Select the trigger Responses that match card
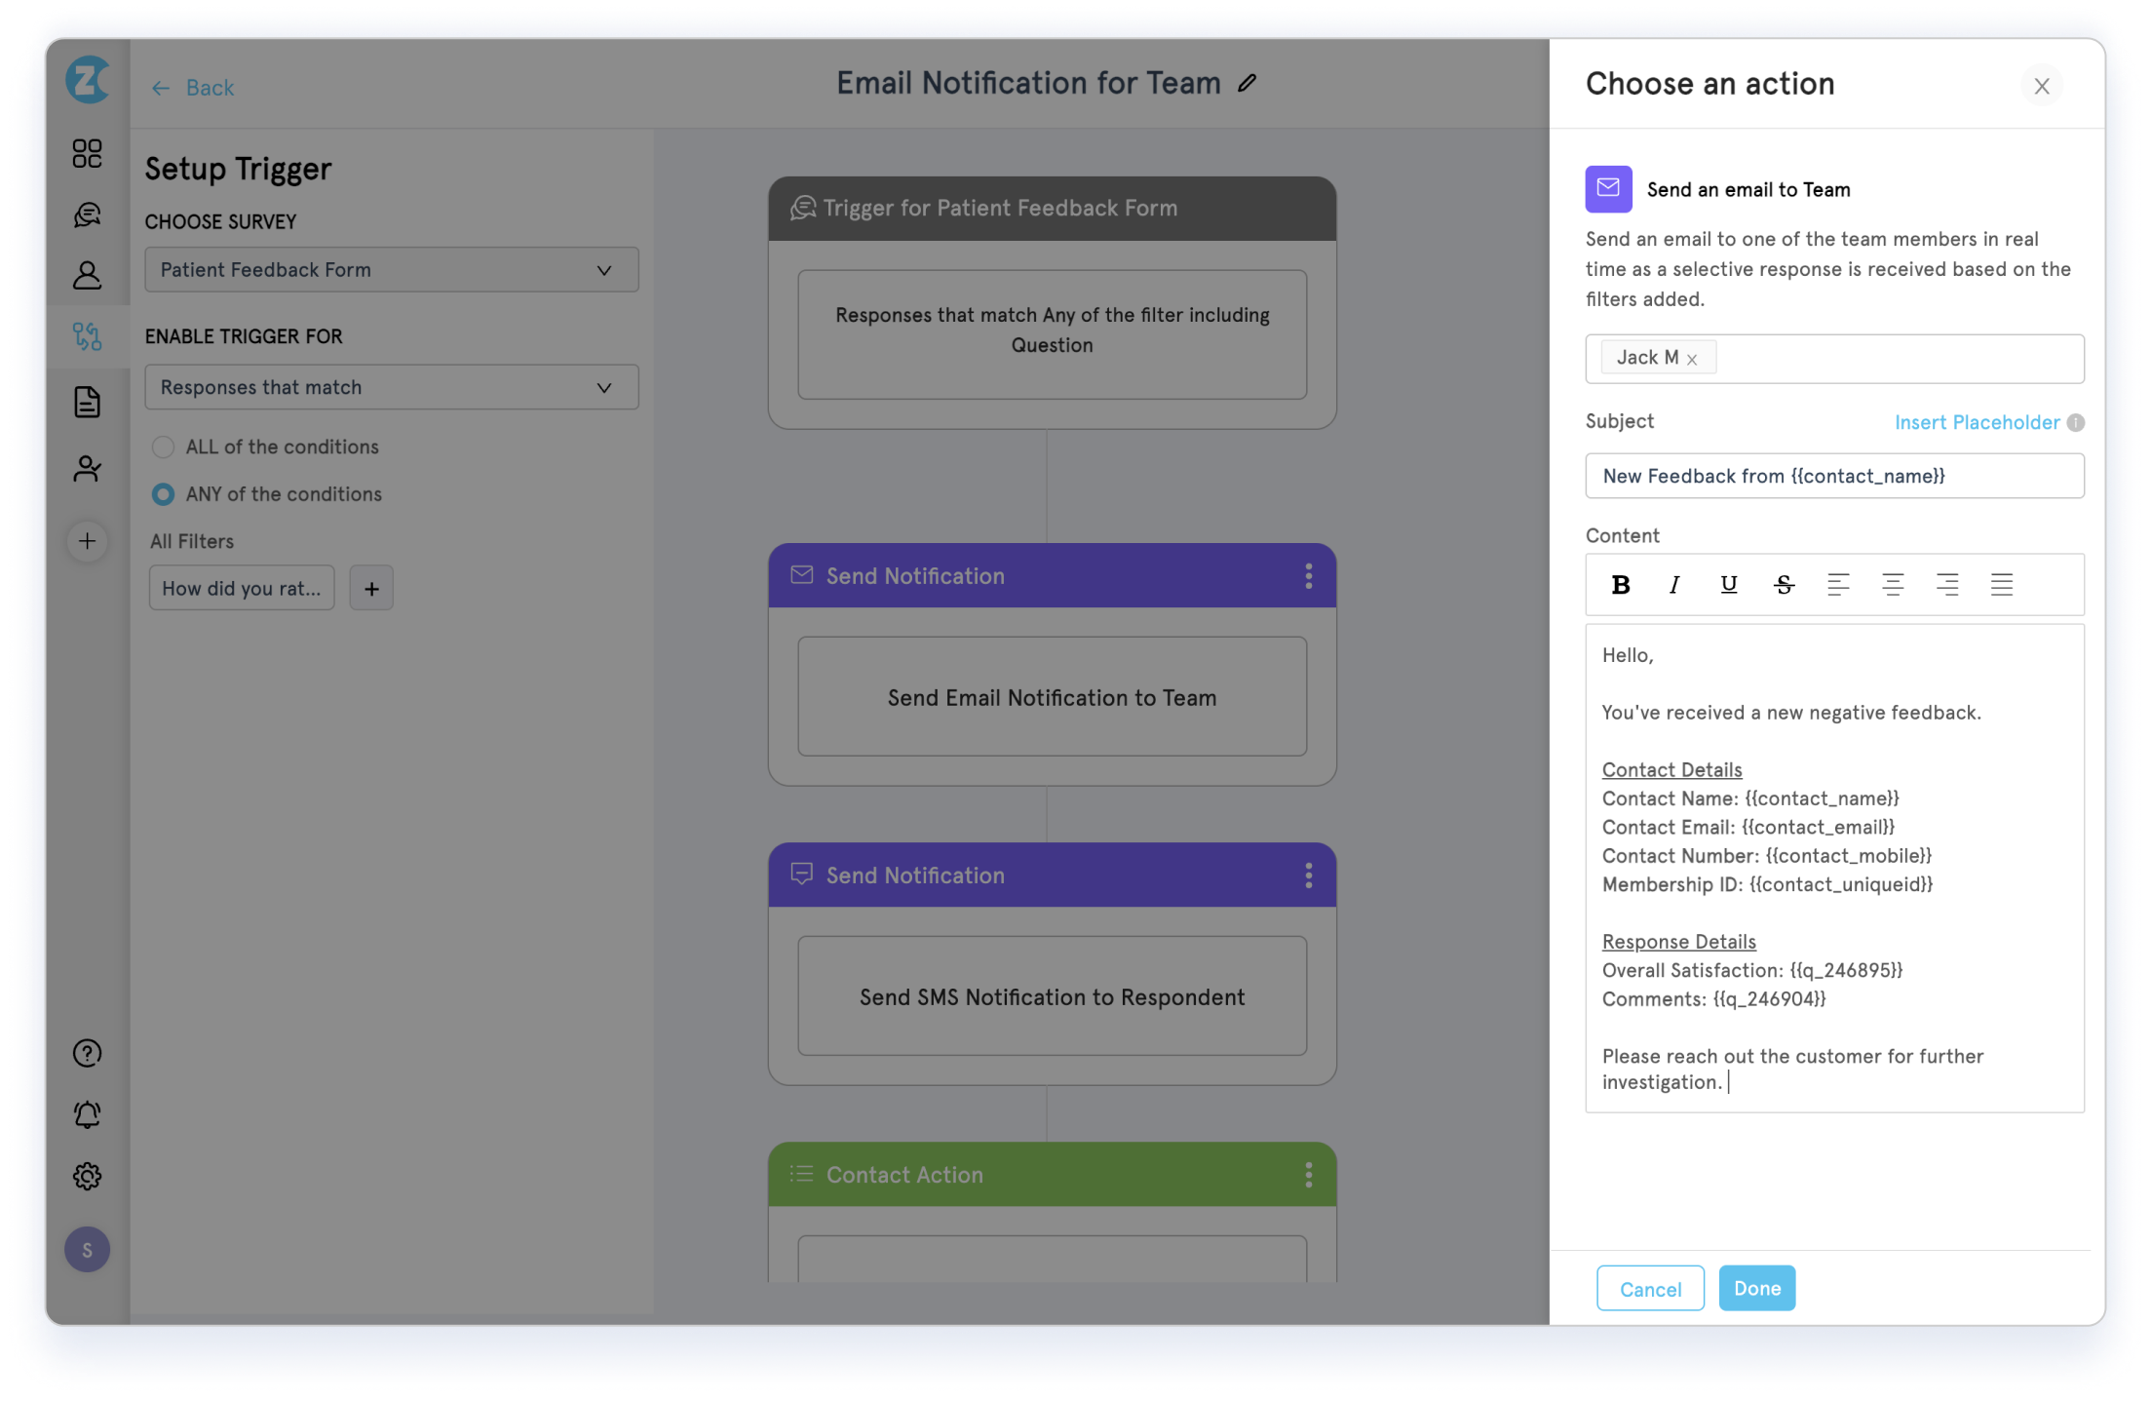Screen dimensions: 2151x1401 (x=1052, y=334)
